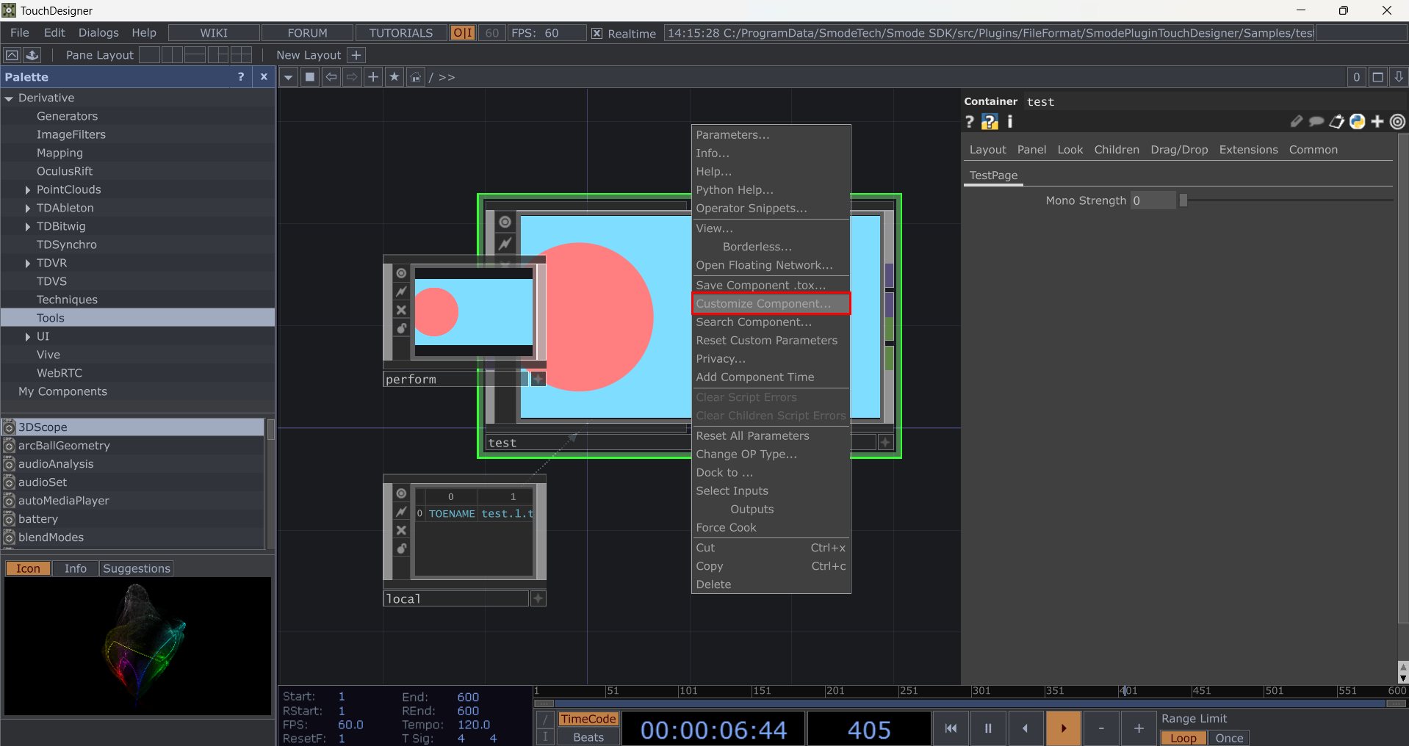Image resolution: width=1409 pixels, height=746 pixels.
Task: Open the WIKI link button
Action: click(214, 33)
